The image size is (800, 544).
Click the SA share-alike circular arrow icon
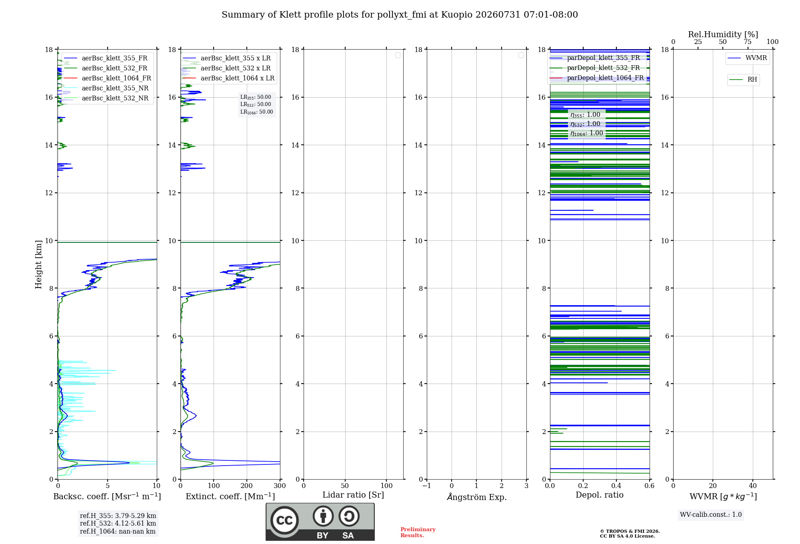pos(349,516)
